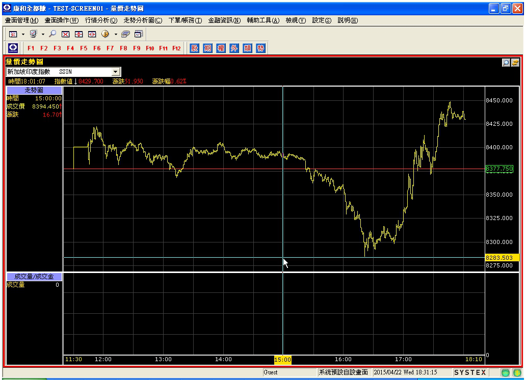The height and width of the screenshot is (380, 526).
Task: Click the horizontal split window icon
Action: [78, 34]
